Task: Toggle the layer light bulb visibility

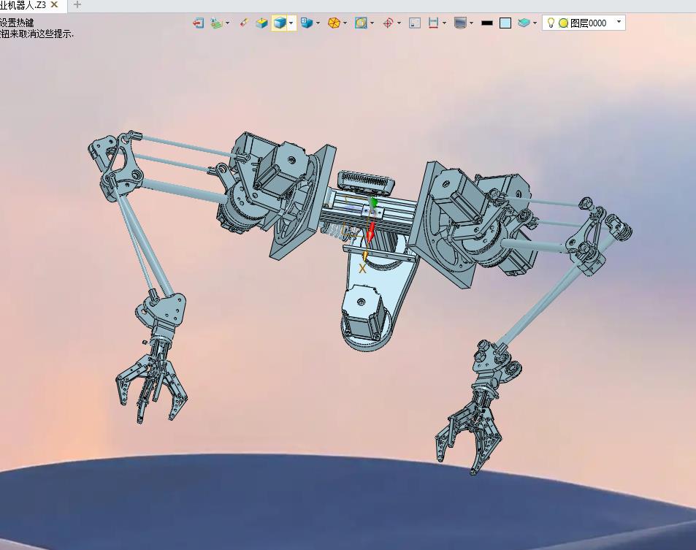Action: click(551, 23)
